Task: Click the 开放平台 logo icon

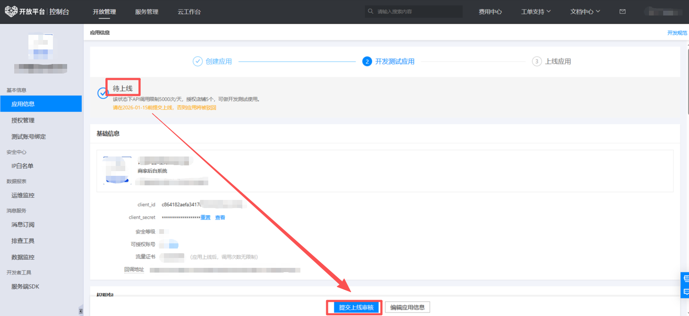Action: pyautogui.click(x=11, y=12)
